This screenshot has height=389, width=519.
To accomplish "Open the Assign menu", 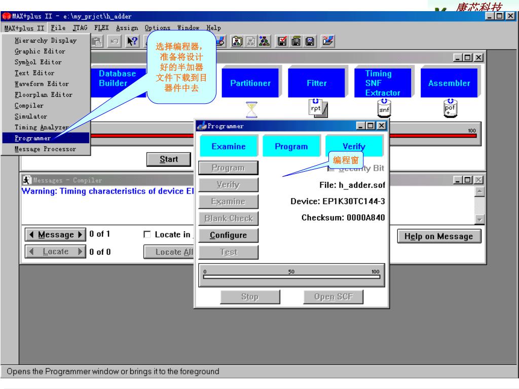I will 127,28.
